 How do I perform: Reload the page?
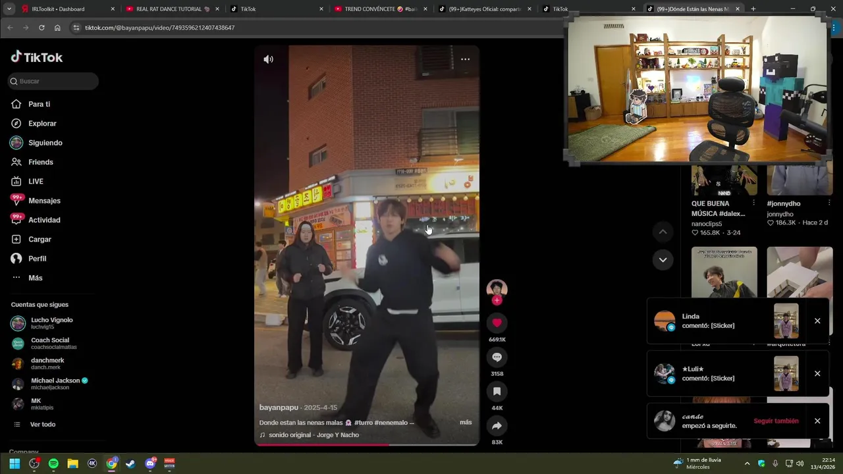pos(41,28)
